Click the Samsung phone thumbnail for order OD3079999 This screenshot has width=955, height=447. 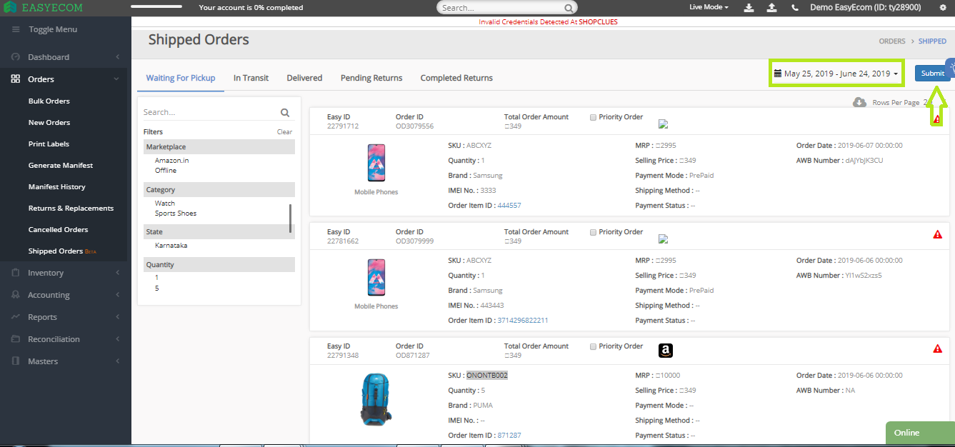(x=376, y=278)
